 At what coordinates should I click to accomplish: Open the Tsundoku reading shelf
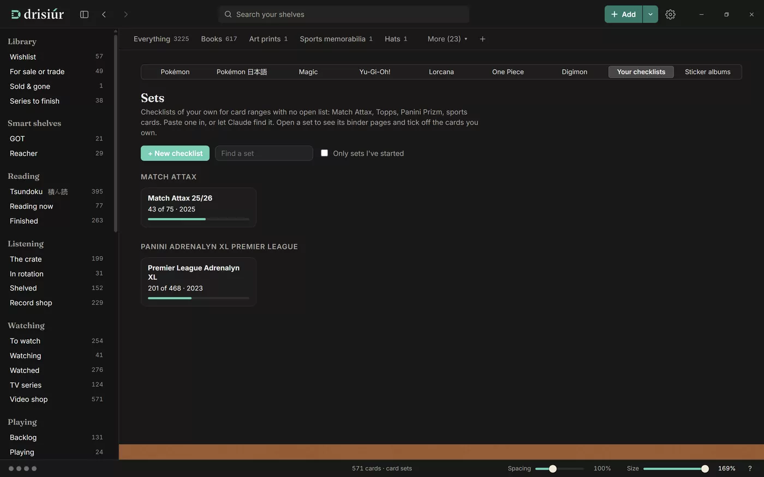[56, 192]
